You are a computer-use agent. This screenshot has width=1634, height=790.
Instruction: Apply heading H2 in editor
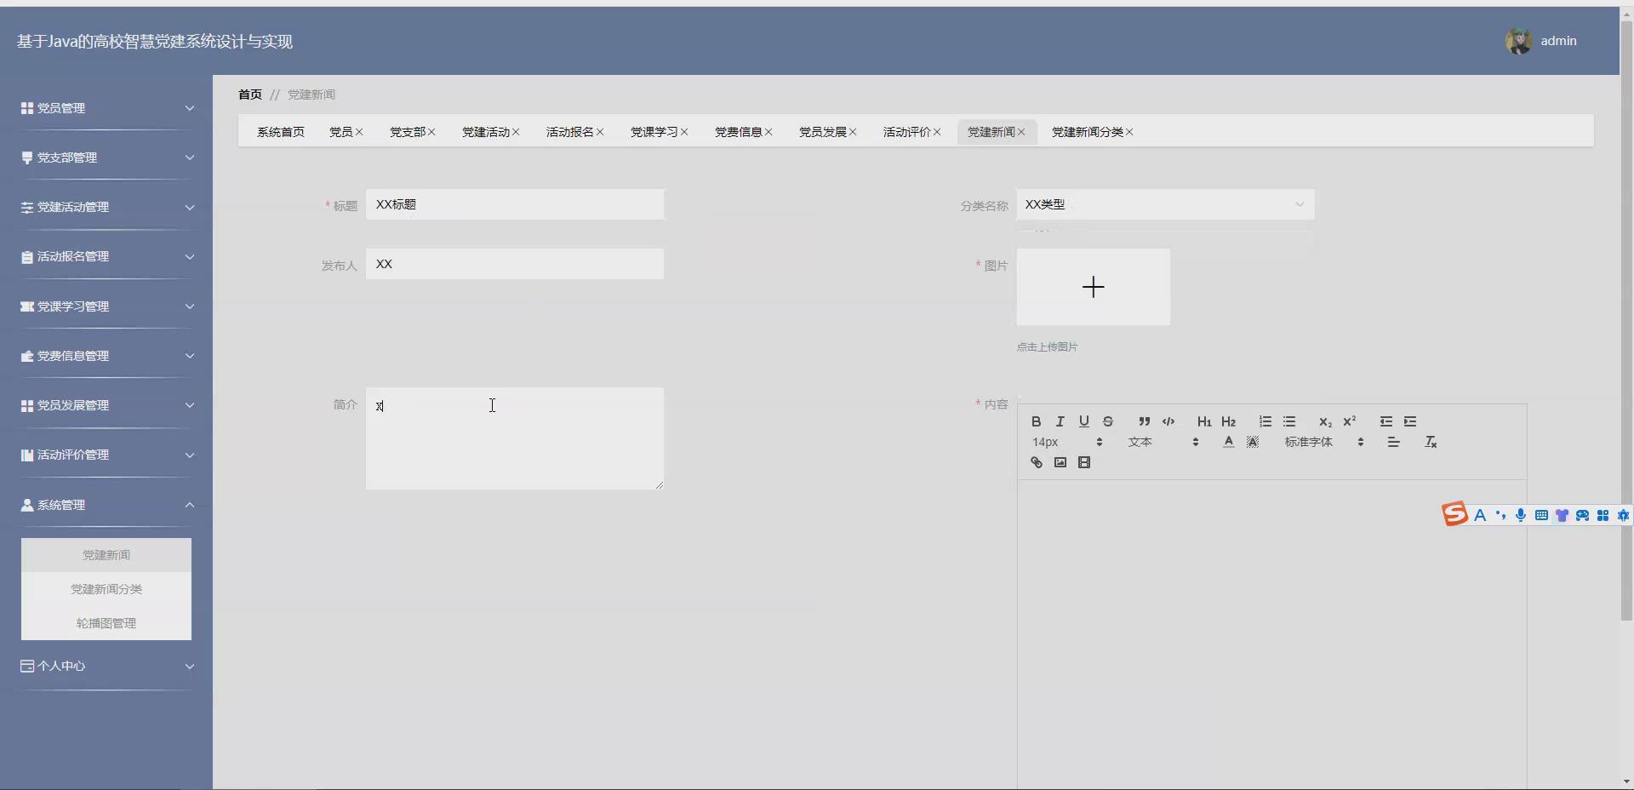point(1228,421)
